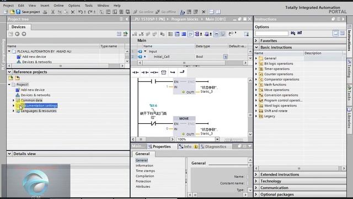This screenshot has height=199, width=353.
Task: Open the Project menu
Action: tap(8, 6)
